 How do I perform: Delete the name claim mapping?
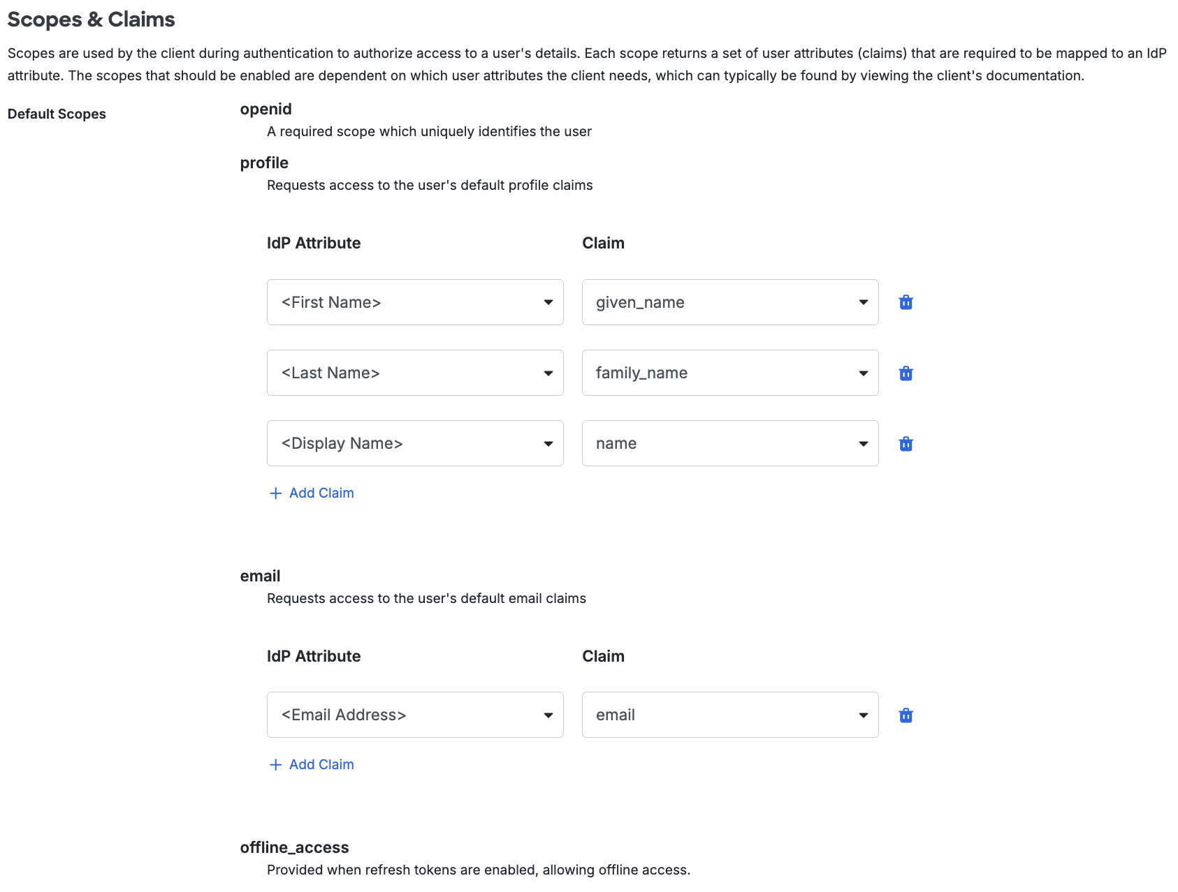coord(905,443)
